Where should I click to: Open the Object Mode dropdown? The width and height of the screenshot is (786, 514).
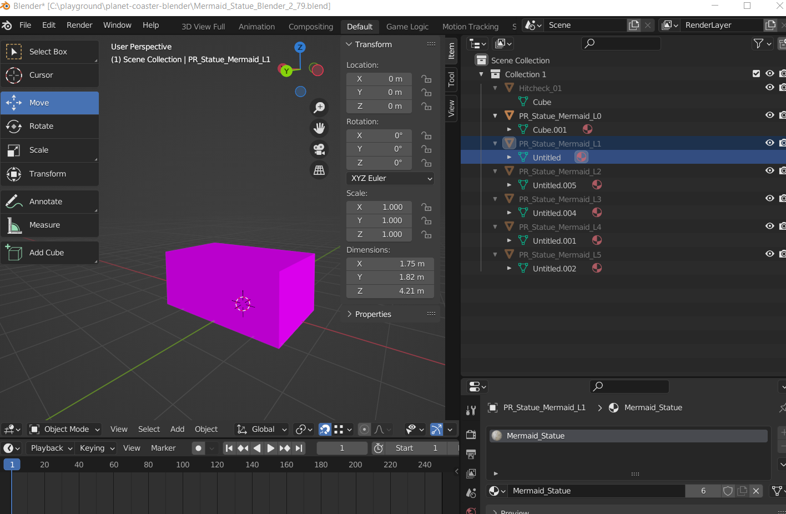pos(65,429)
